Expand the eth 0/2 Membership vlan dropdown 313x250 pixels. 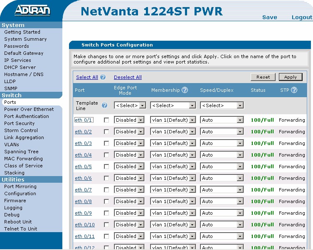[x=173, y=132]
